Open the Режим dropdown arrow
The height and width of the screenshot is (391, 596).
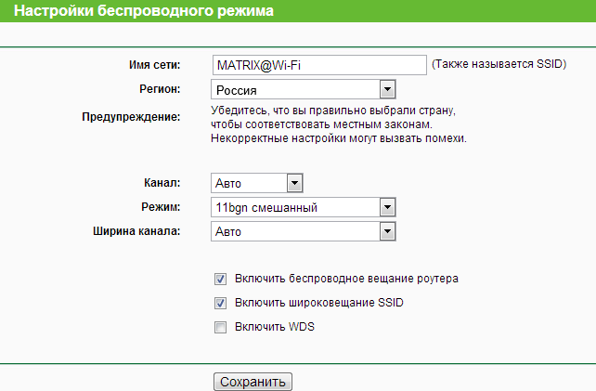tap(387, 207)
